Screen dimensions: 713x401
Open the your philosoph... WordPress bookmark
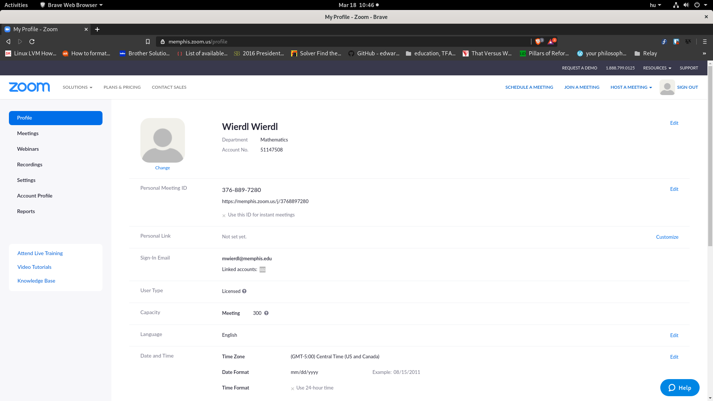tap(602, 53)
